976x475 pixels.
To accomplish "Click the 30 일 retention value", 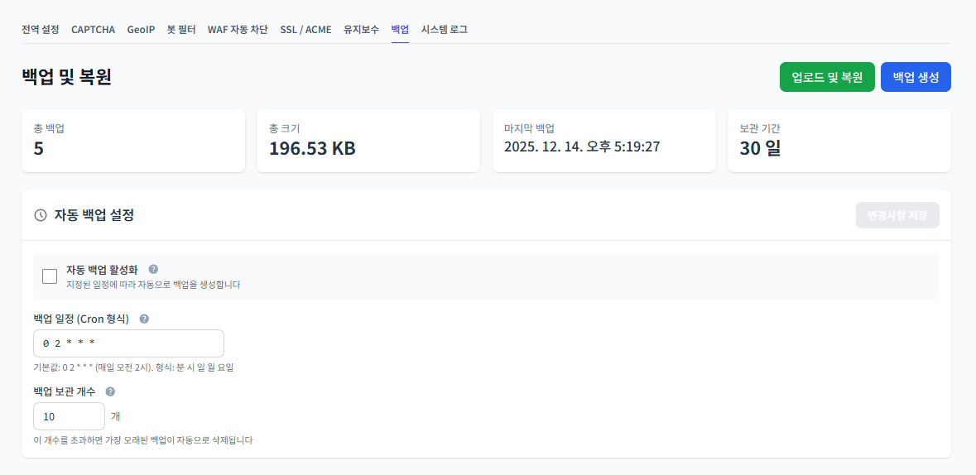I will pos(760,148).
